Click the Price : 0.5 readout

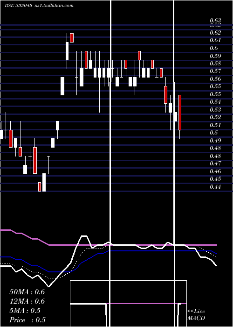pos(27,320)
